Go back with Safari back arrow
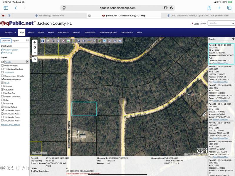 click(16, 8)
